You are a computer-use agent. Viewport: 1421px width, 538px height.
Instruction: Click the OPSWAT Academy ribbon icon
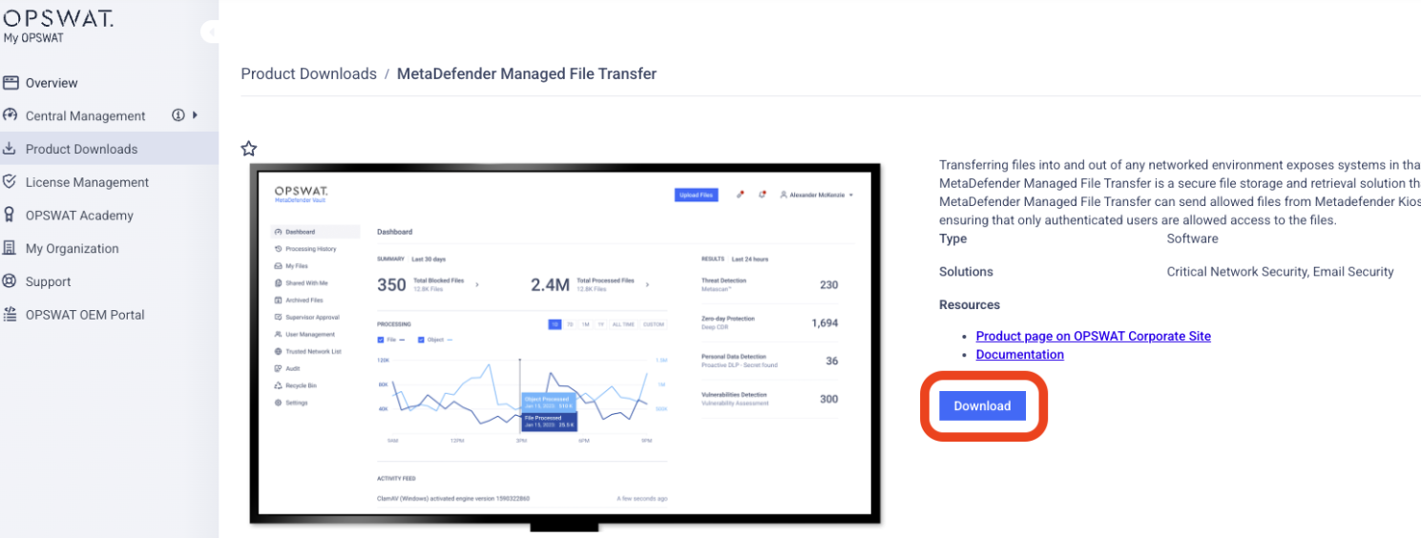point(10,215)
